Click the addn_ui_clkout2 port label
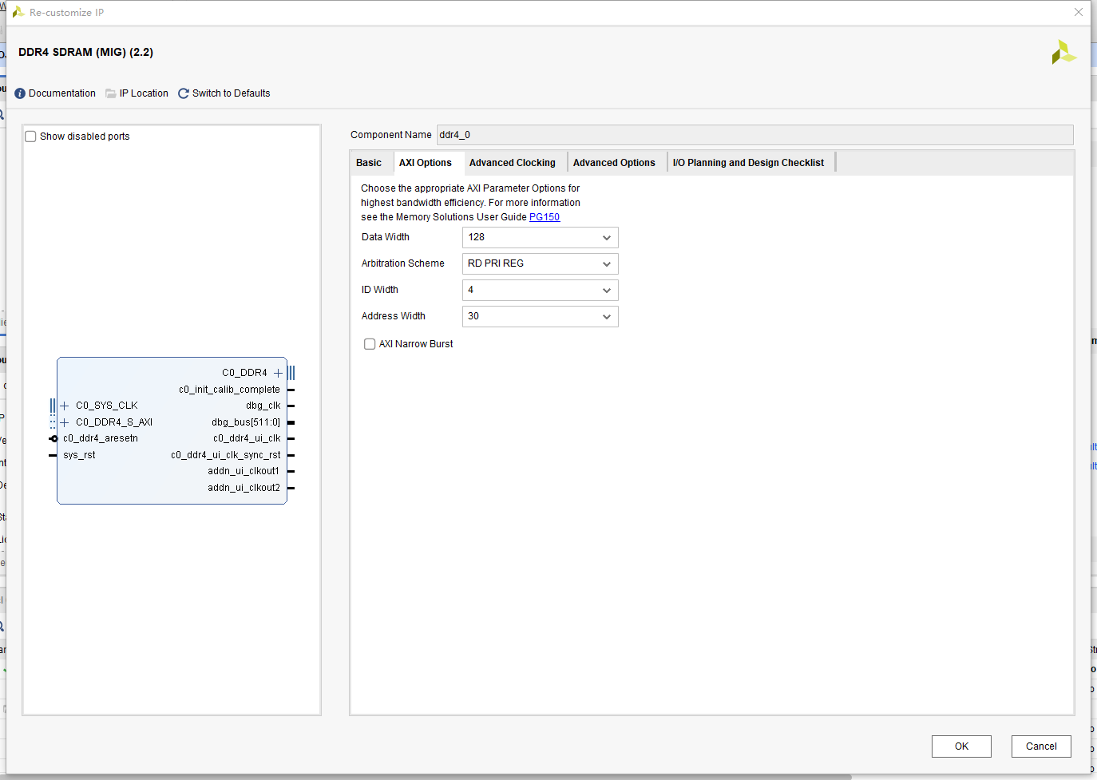The width and height of the screenshot is (1097, 780). point(244,488)
